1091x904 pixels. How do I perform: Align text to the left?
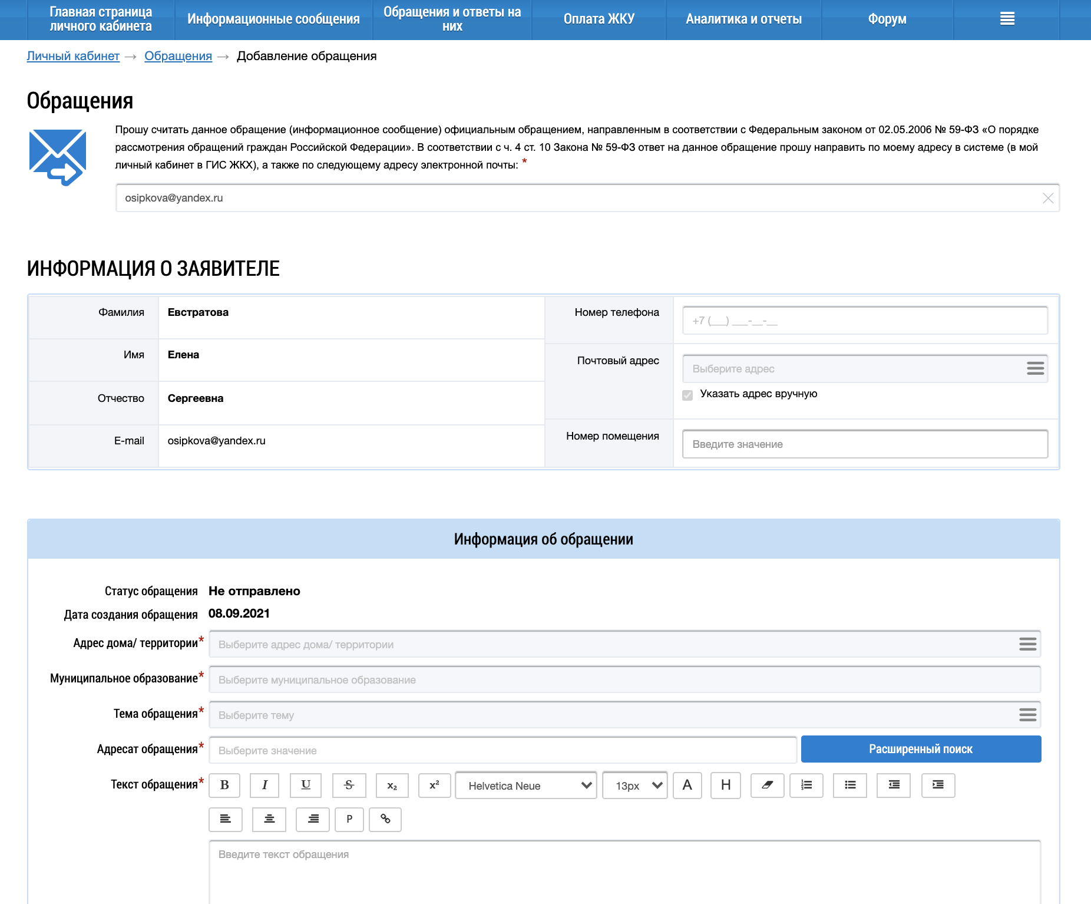(226, 820)
